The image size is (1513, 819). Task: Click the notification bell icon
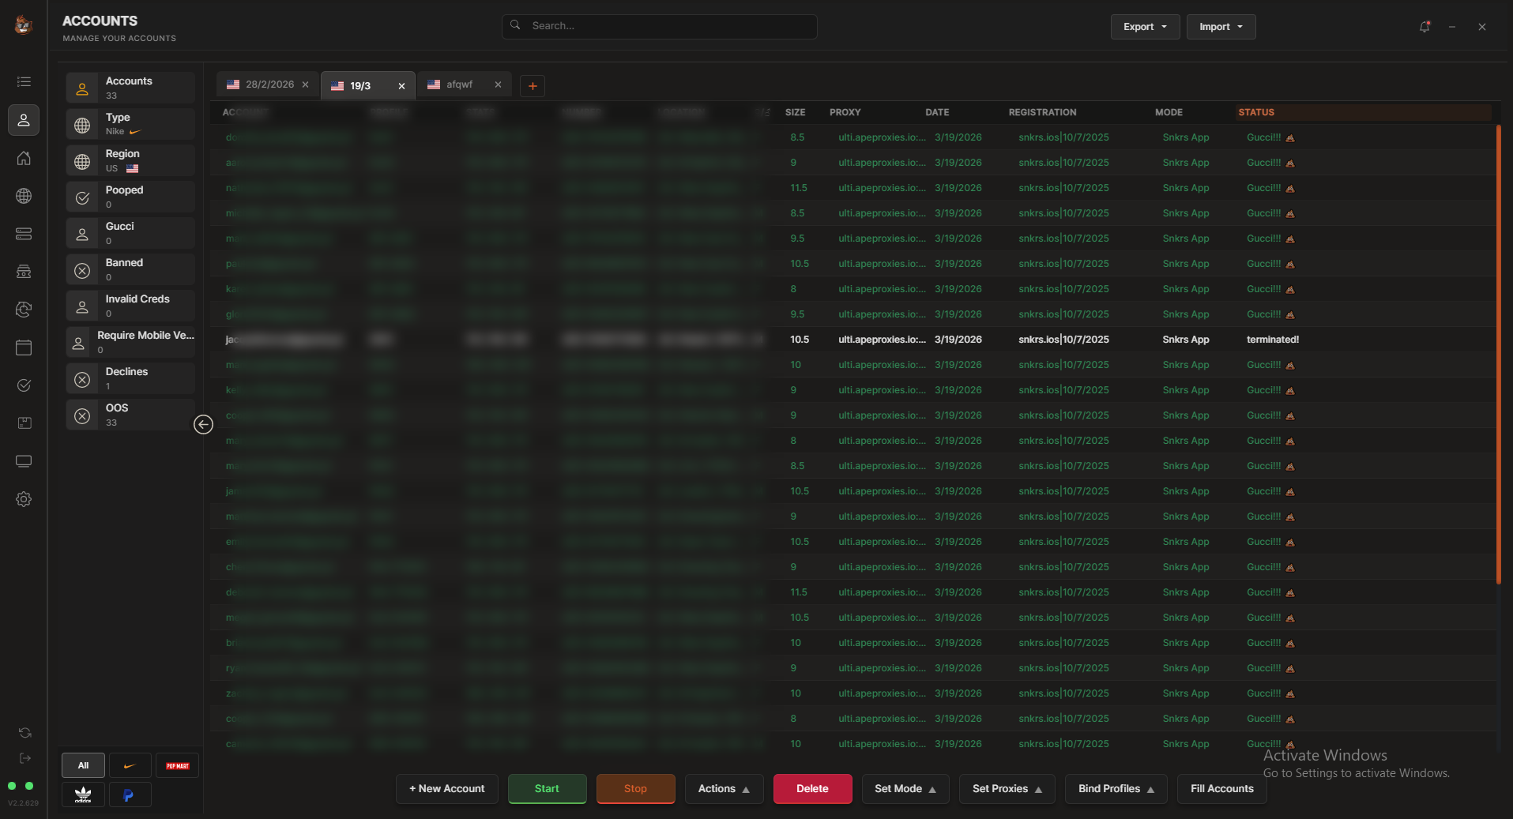pos(1425,27)
